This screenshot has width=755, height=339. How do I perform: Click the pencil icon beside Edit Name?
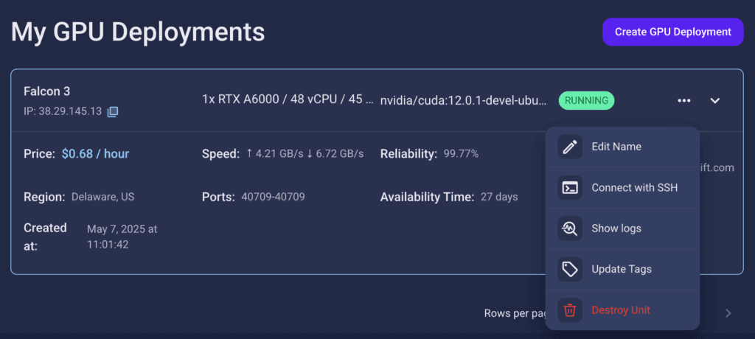570,147
